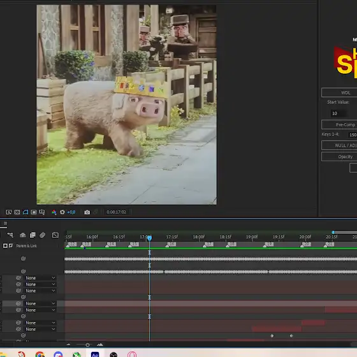Enable Frame Blending for the composition
This screenshot has width=357, height=357.
tap(33, 235)
